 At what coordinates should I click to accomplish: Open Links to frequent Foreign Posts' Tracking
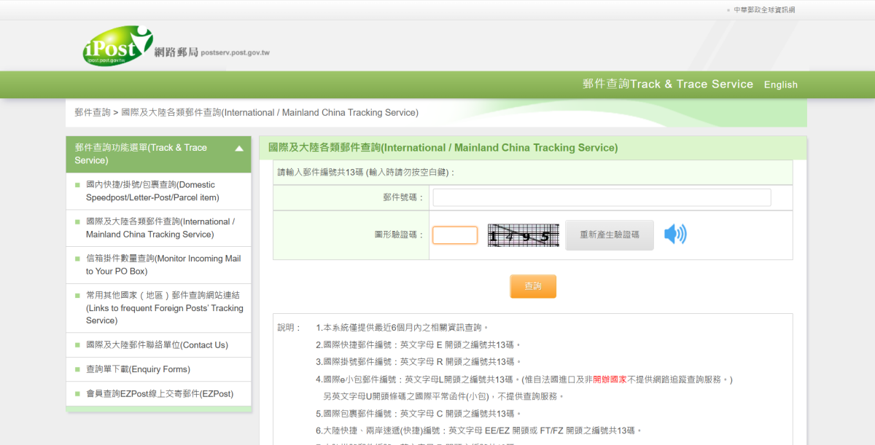(x=164, y=307)
